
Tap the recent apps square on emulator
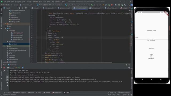161,79
